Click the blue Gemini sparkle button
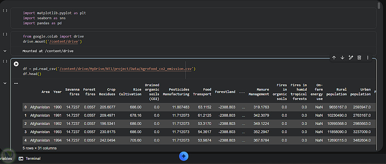The image size is (386, 164). click(x=184, y=156)
